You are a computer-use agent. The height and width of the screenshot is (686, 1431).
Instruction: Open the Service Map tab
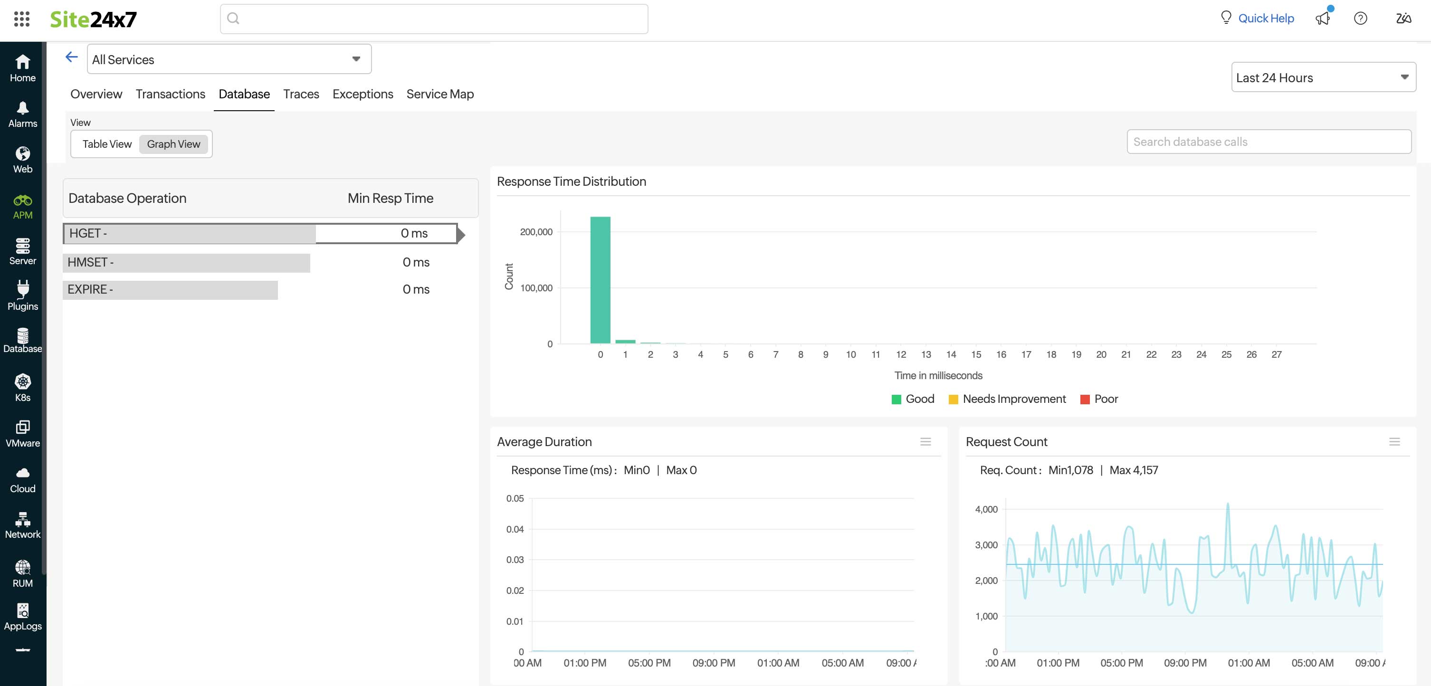pyautogui.click(x=439, y=94)
